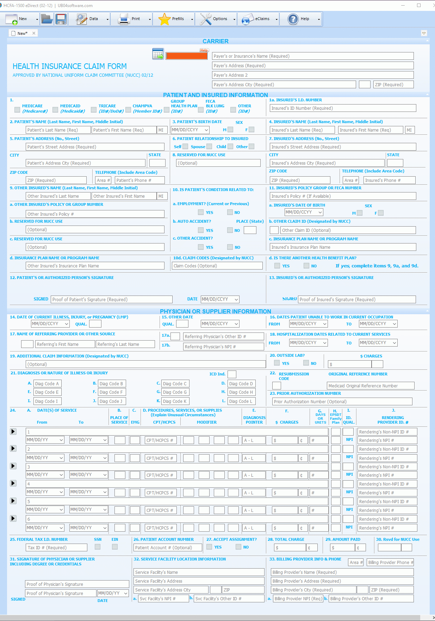
Task: Check YES for Accept Assignment
Action: 209,547
